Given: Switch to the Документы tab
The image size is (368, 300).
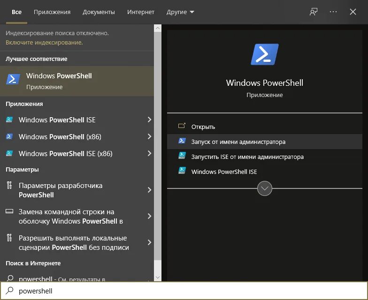Looking at the screenshot, I should click(x=99, y=12).
